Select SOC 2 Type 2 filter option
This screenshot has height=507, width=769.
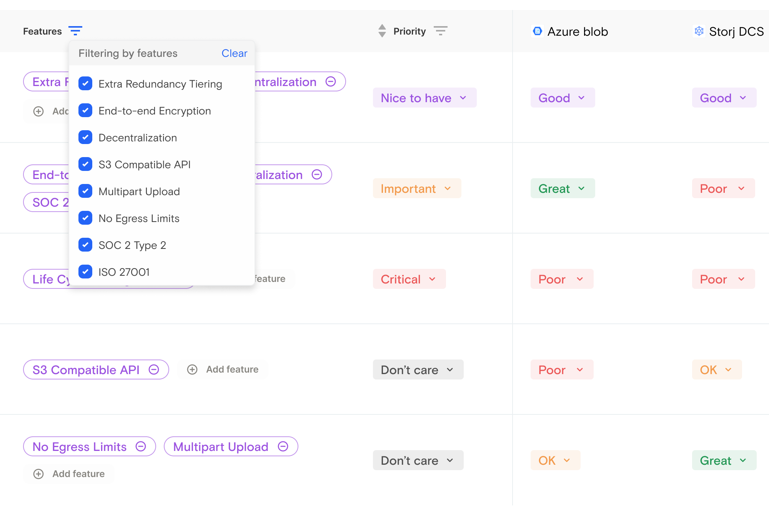pyautogui.click(x=85, y=245)
